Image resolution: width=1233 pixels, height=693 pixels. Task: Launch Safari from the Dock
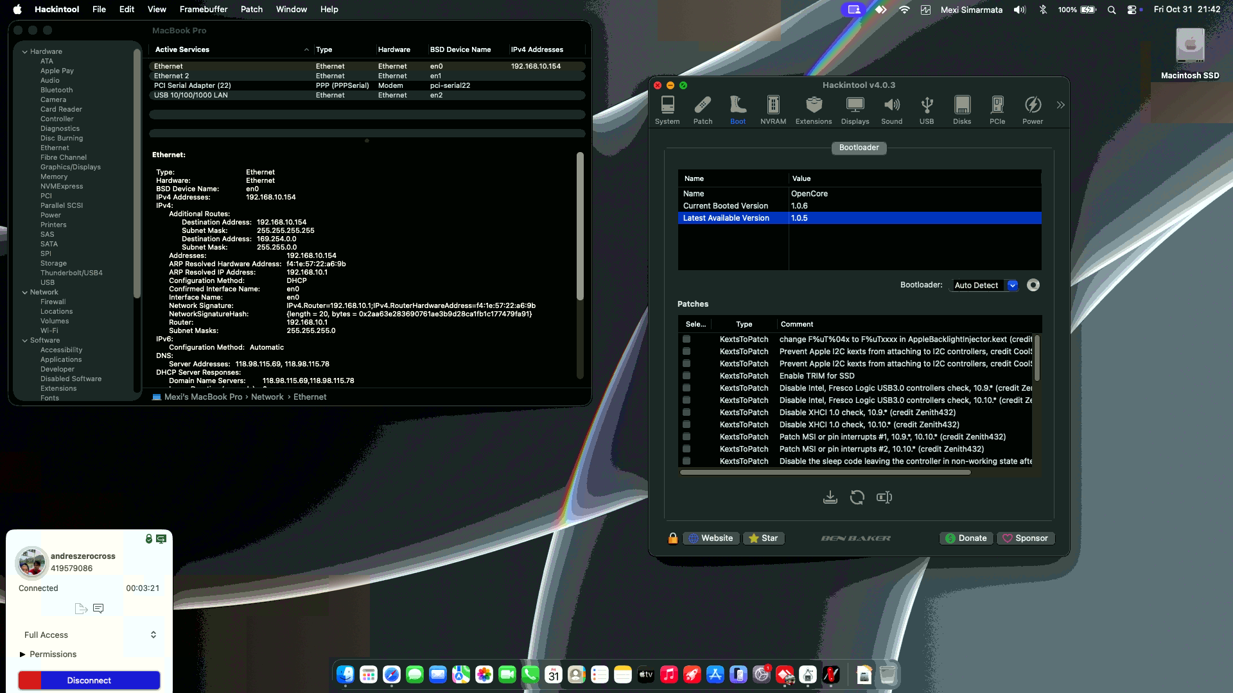pos(392,674)
